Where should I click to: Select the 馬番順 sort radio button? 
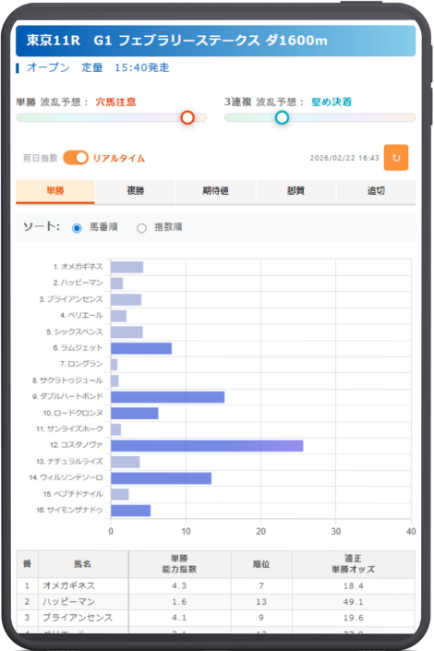pos(77,228)
